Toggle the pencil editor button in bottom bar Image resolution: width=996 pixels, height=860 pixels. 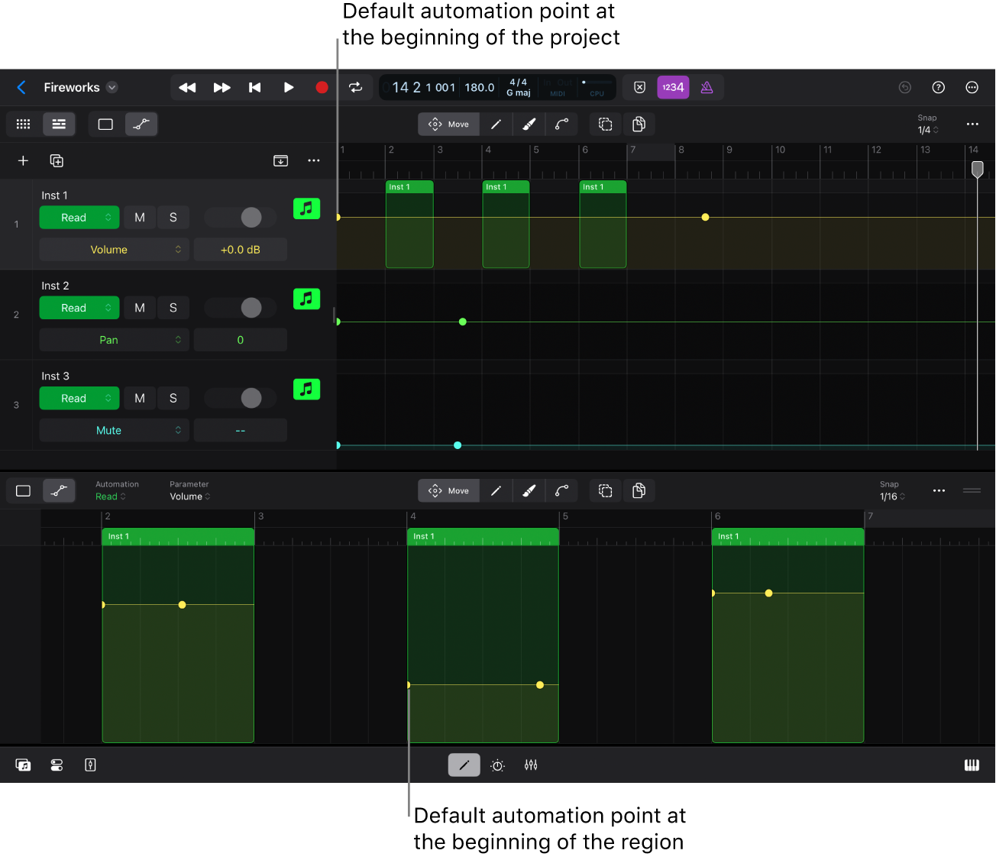tap(464, 765)
